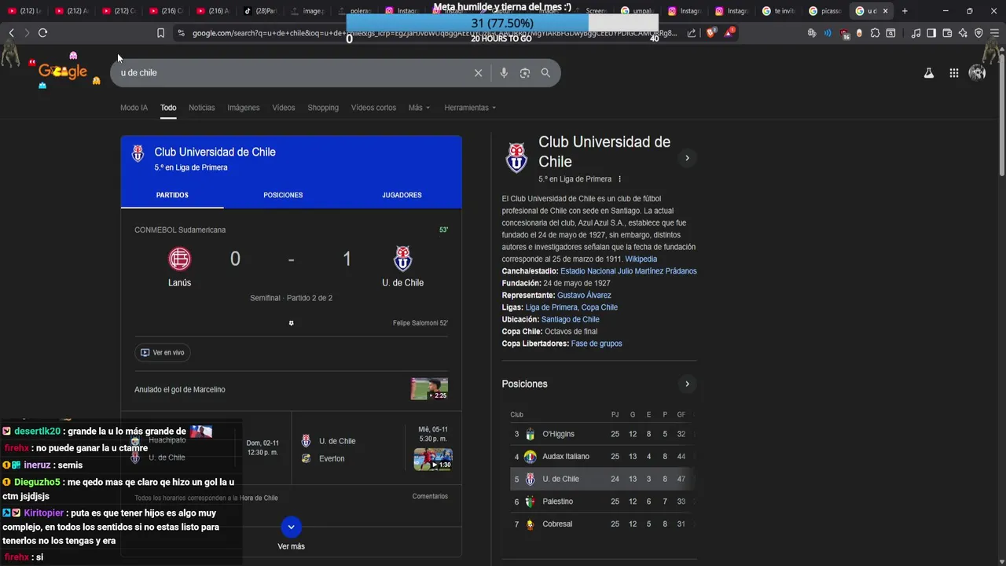Open Google account profile avatar
Viewport: 1006px width, 566px height.
(x=978, y=73)
